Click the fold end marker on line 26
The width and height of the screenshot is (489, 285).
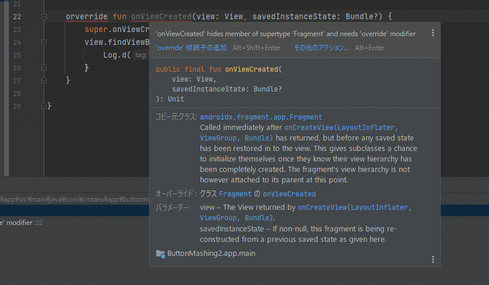coord(44,68)
